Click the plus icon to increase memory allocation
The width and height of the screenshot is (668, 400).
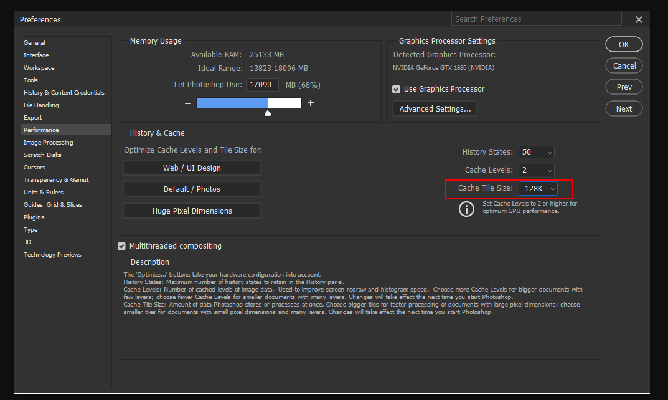[311, 103]
